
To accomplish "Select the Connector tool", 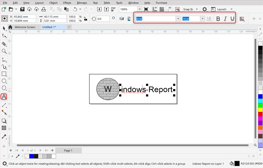I will pyautogui.click(x=4, y=112).
